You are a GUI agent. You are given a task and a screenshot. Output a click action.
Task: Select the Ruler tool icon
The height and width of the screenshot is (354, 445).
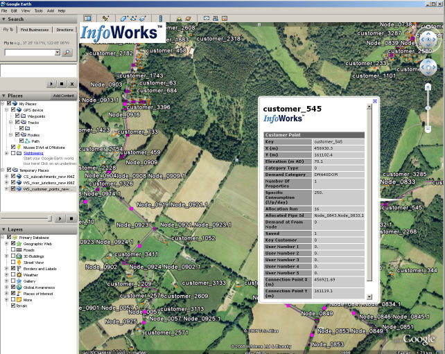(x=160, y=19)
